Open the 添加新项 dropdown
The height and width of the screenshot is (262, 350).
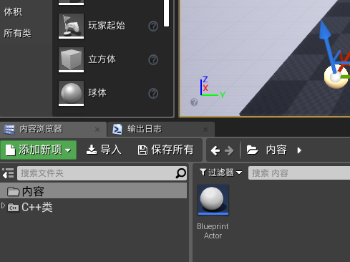(39, 150)
